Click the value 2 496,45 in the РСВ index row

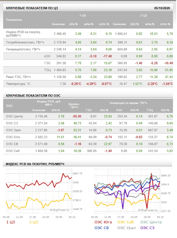tap(60, 34)
